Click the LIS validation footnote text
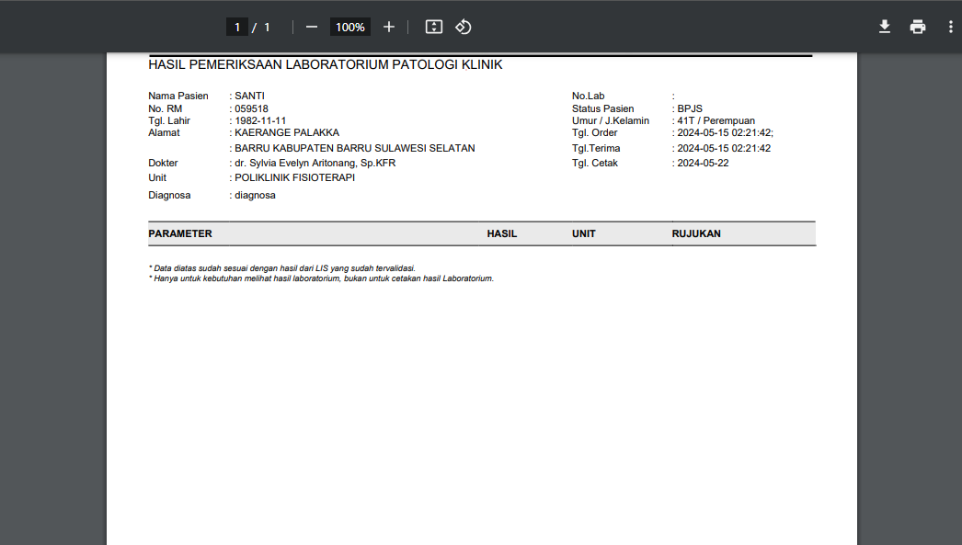Viewport: 962px width, 545px height. point(281,267)
